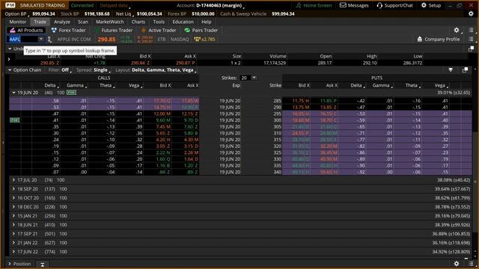Open the AAPL symbol dropdown arrow
Viewport: 479px width, 269px height.
click(x=41, y=39)
